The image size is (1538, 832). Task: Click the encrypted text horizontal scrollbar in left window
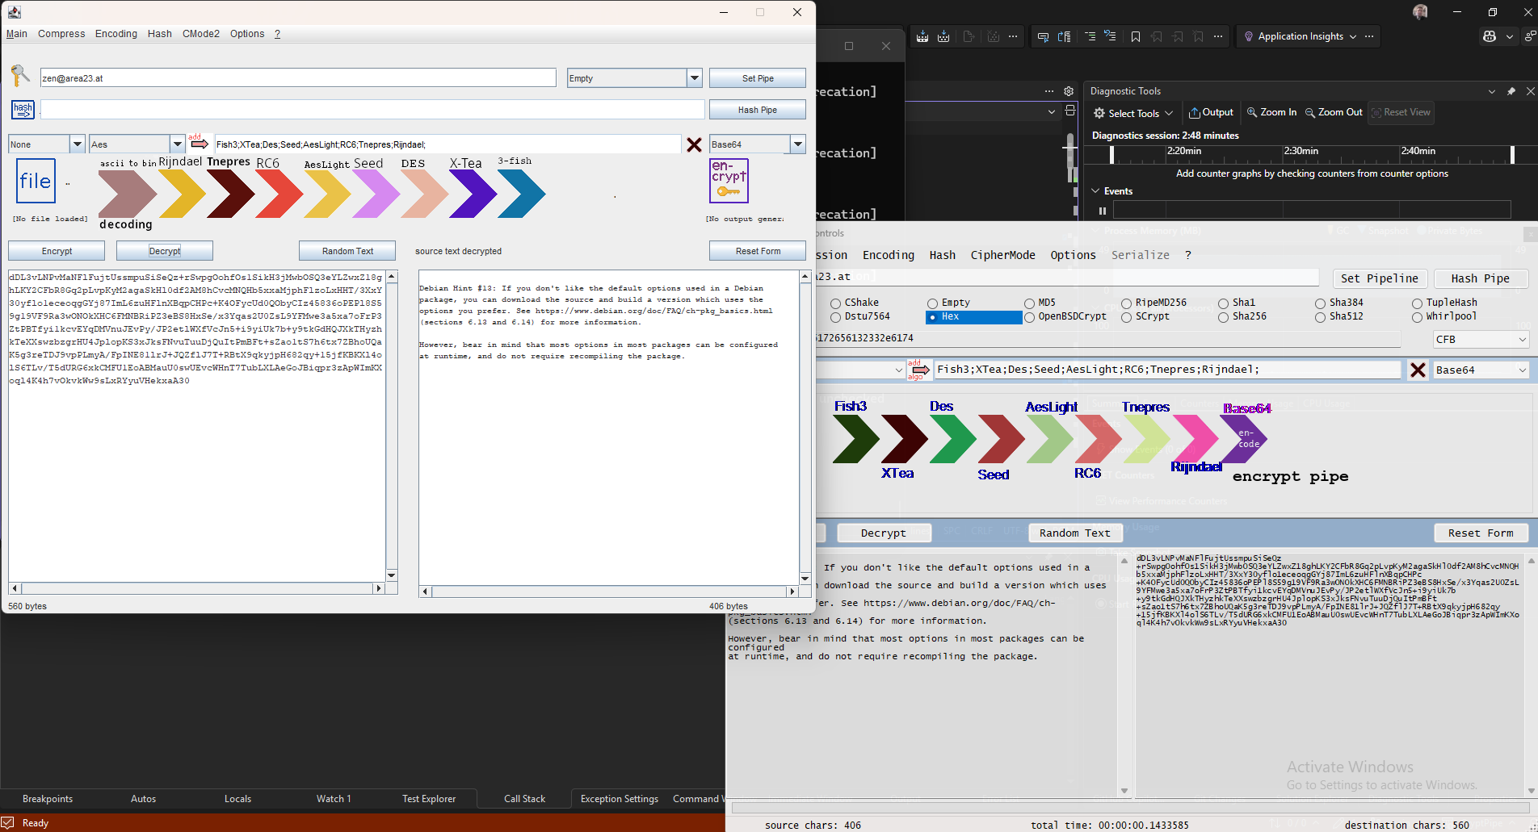[196, 588]
